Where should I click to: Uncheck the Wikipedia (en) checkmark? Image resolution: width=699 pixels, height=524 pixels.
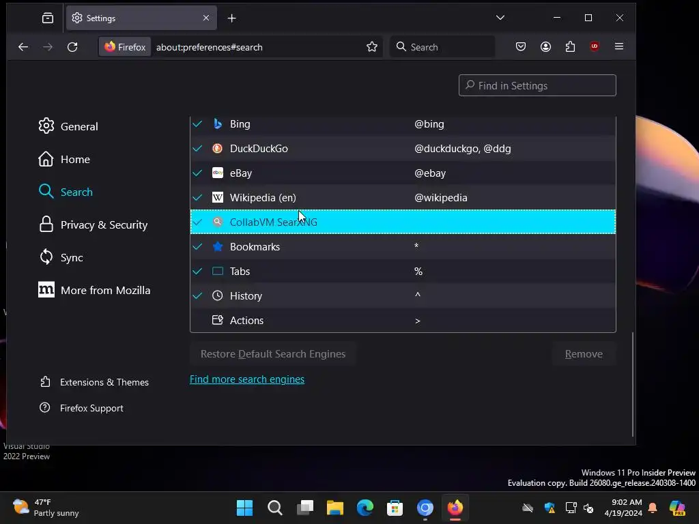coord(197,197)
